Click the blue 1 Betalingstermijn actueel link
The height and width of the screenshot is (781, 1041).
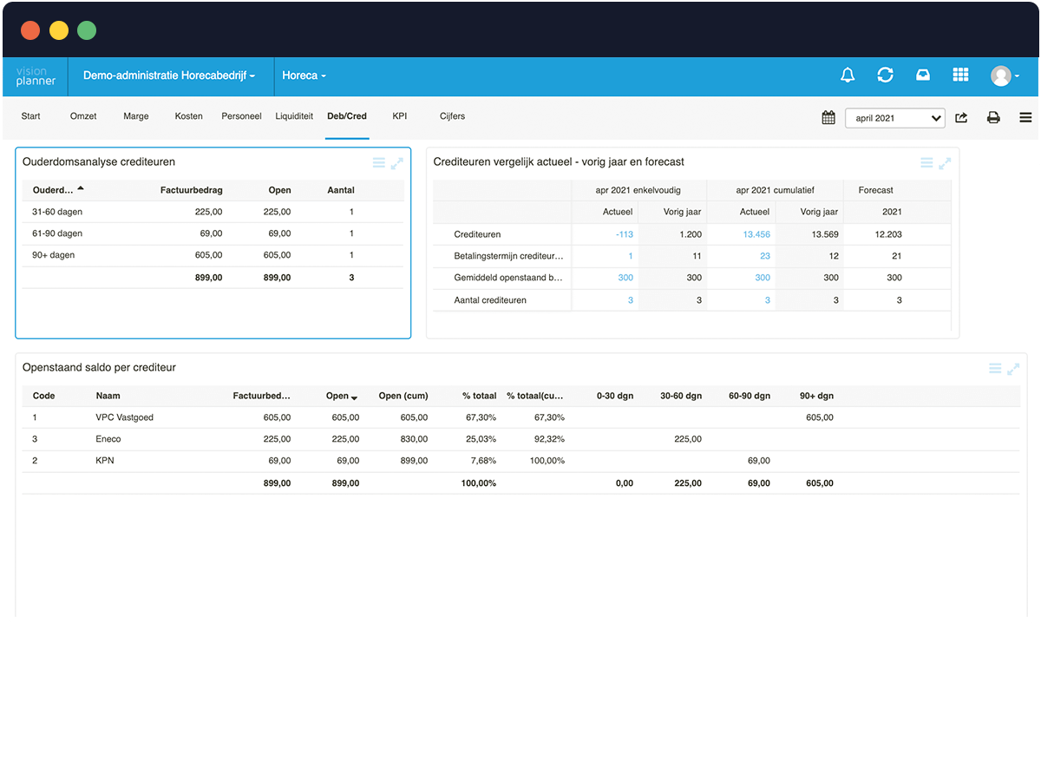[631, 256]
